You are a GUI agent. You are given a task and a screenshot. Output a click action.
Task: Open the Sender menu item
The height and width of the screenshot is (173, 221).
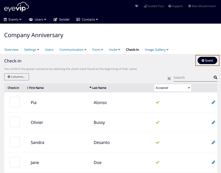coord(62,19)
